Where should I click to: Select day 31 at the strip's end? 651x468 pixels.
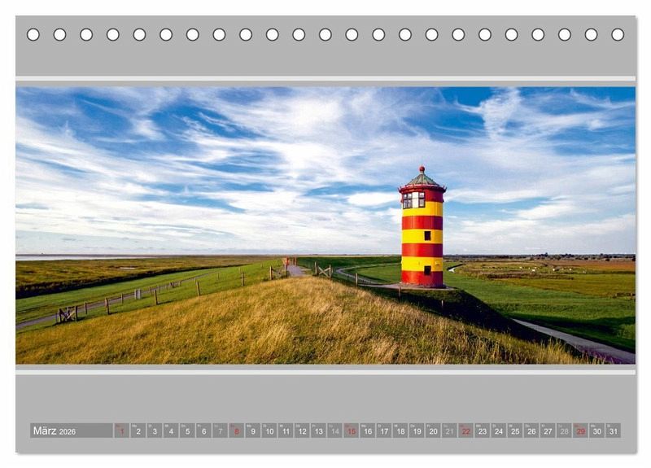point(613,431)
